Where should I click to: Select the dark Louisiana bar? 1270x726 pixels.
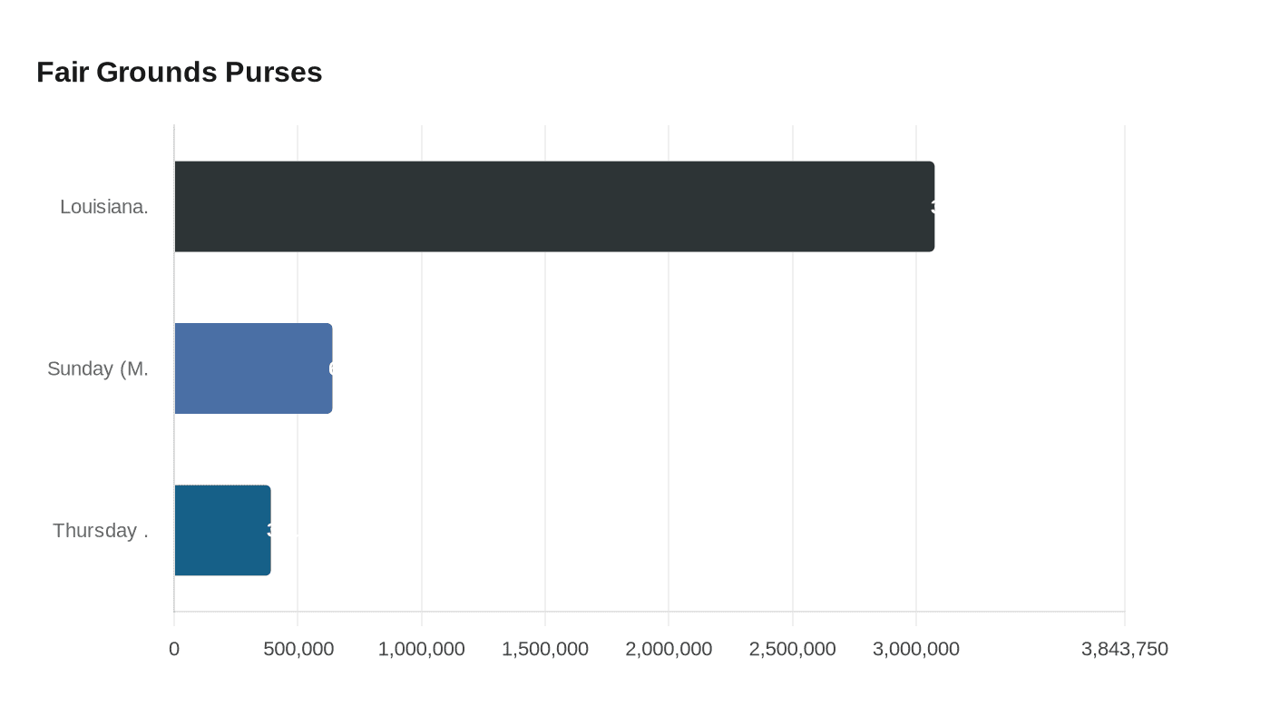click(x=553, y=206)
